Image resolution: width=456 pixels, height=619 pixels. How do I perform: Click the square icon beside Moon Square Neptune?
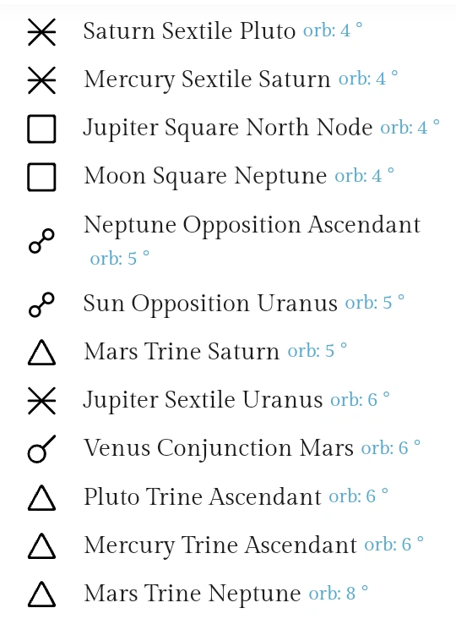point(41,177)
